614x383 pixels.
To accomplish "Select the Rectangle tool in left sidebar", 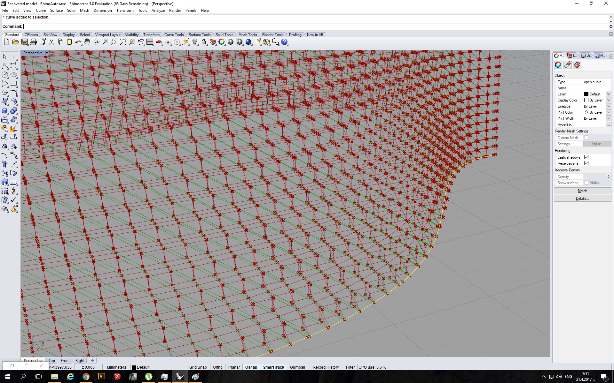I will click(x=14, y=84).
